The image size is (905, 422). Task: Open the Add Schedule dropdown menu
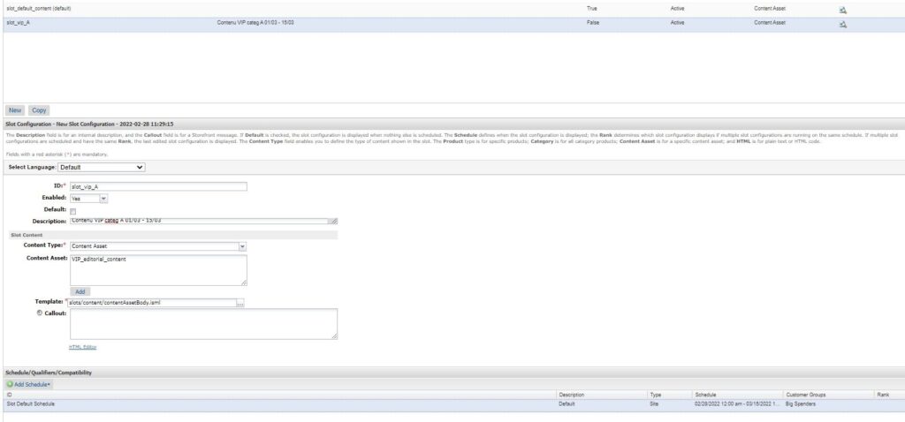click(29, 384)
